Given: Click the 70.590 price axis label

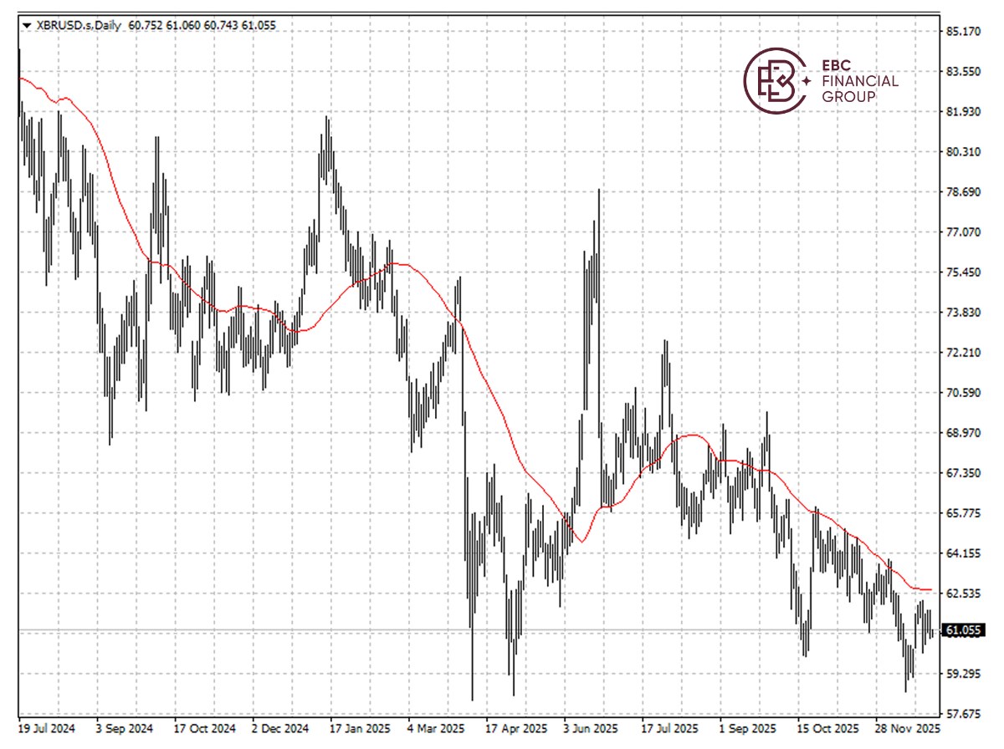Looking at the screenshot, I should pyautogui.click(x=963, y=393).
